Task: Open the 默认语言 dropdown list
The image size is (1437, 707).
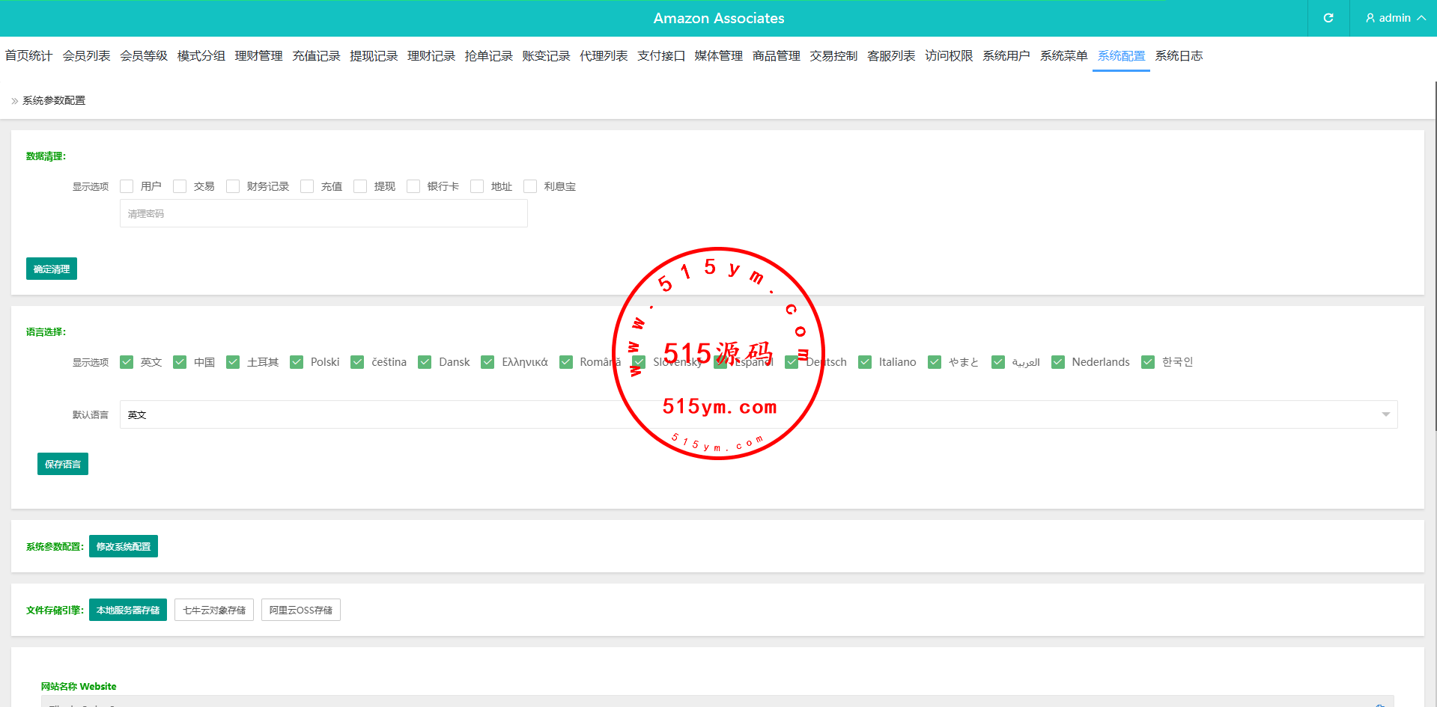Action: pyautogui.click(x=758, y=414)
